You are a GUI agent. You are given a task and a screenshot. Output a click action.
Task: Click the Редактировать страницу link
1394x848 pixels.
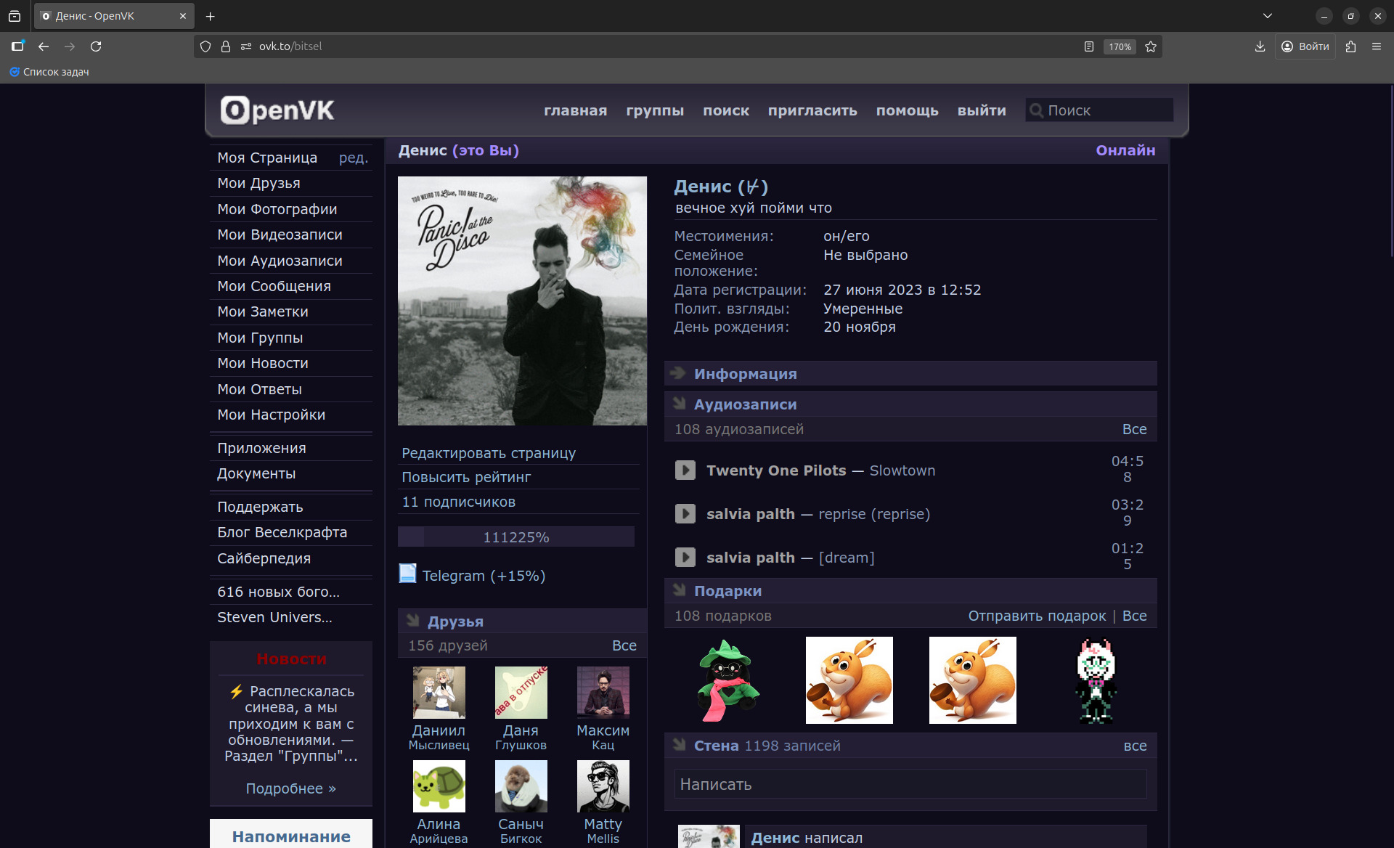(x=489, y=453)
